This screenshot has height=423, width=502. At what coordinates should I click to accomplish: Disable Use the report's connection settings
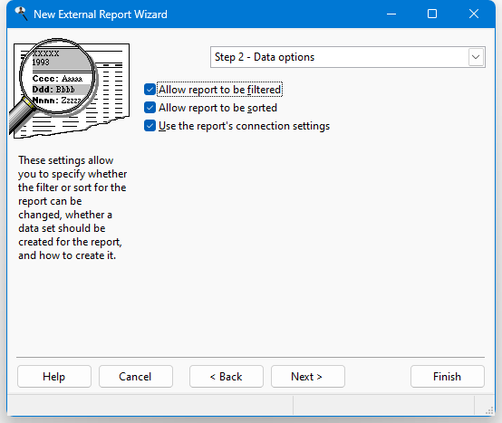point(150,126)
